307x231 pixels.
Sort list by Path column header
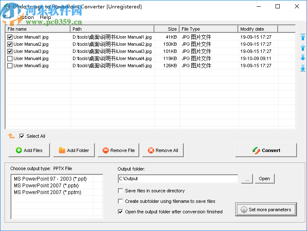(x=112, y=29)
